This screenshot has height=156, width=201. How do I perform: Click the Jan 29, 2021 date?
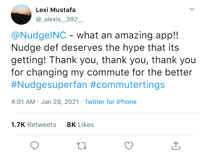coord(60,102)
